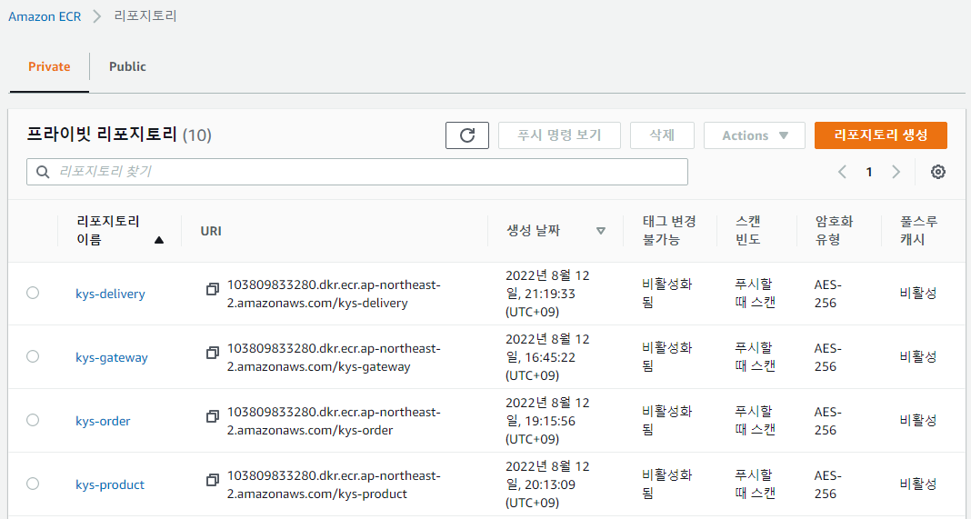Click 삭제 button
Screen dimensions: 971x519
point(662,135)
